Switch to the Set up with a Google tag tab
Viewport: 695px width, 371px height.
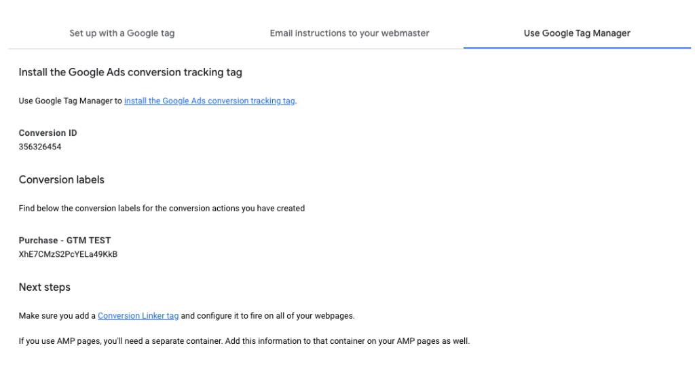[122, 33]
